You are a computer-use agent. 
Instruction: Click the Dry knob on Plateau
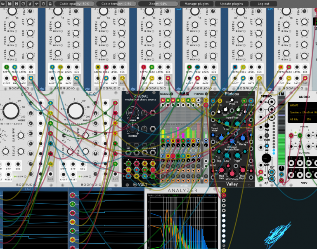[x=225, y=110]
